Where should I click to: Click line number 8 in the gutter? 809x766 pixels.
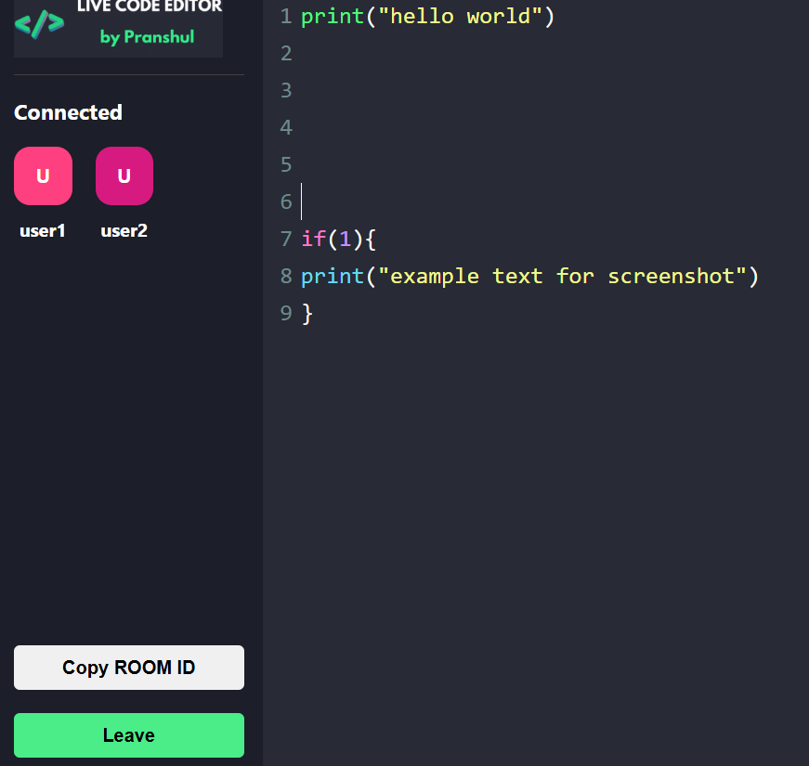pyautogui.click(x=285, y=277)
